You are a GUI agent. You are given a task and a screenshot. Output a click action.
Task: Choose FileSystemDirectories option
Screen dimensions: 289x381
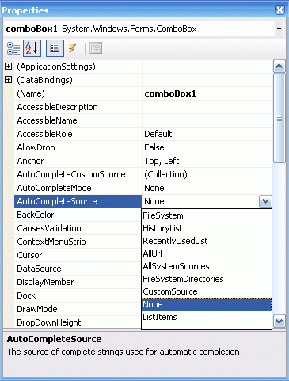207,279
